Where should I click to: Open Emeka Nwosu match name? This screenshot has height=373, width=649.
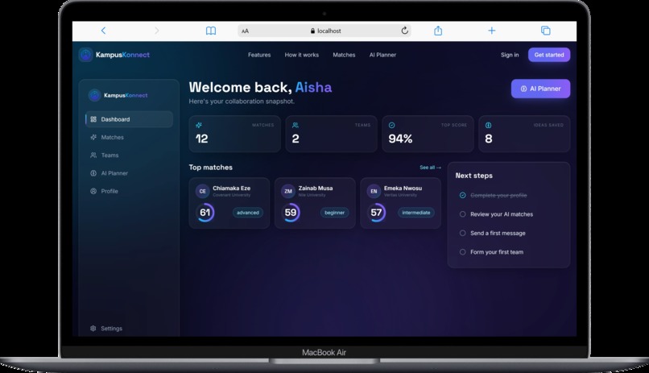pos(403,188)
